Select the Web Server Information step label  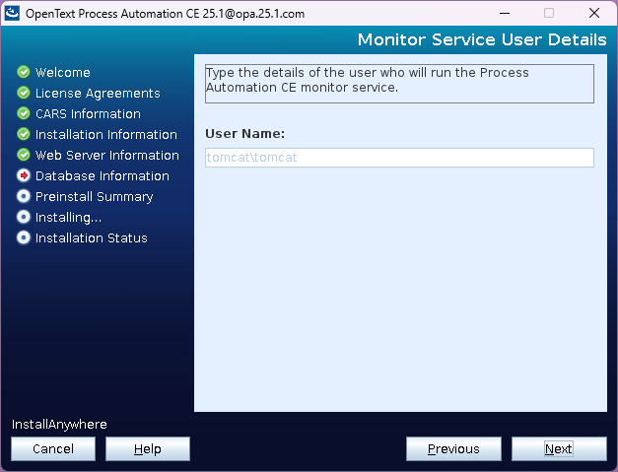107,156
